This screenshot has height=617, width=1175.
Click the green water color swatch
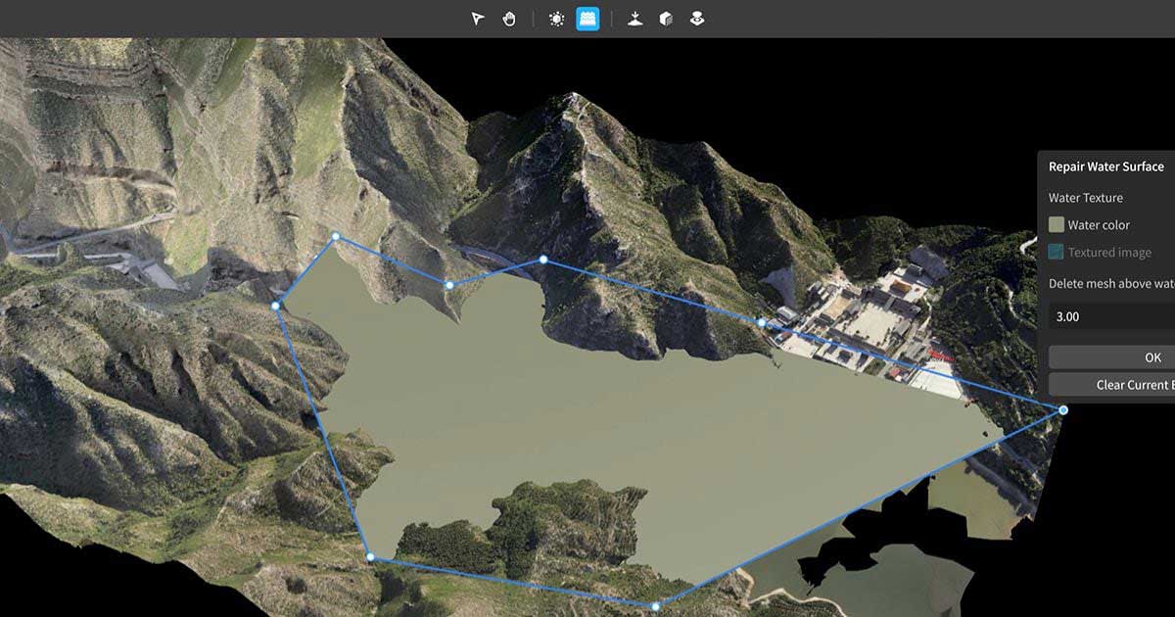(x=1056, y=223)
